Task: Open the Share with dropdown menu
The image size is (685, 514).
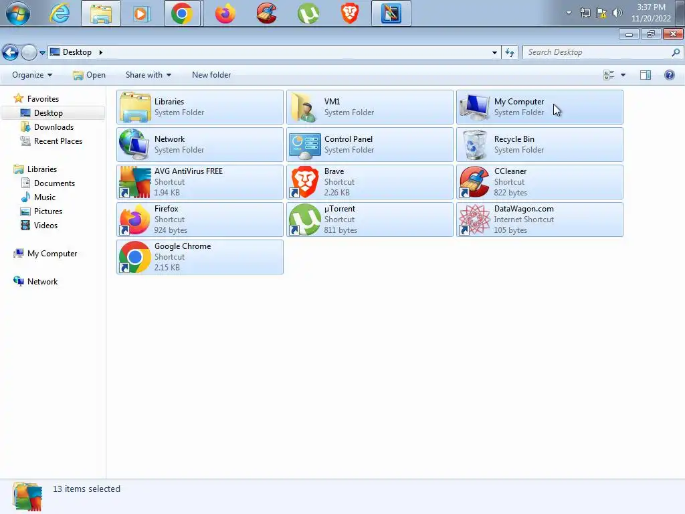Action: pos(148,75)
